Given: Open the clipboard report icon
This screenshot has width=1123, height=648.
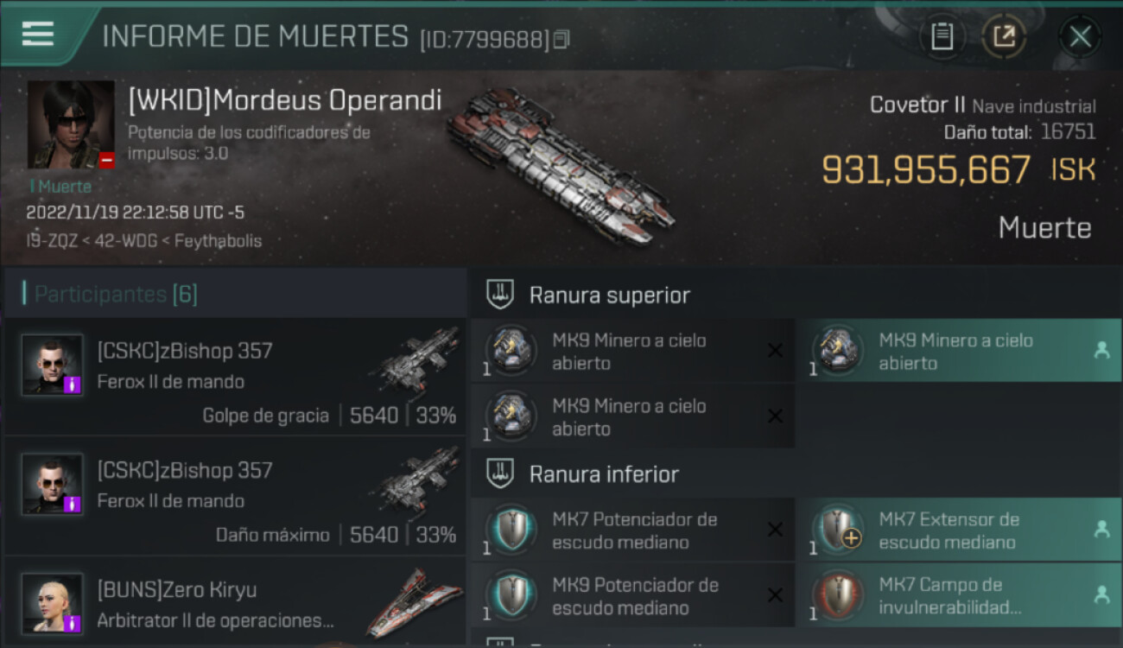Looking at the screenshot, I should 942,36.
